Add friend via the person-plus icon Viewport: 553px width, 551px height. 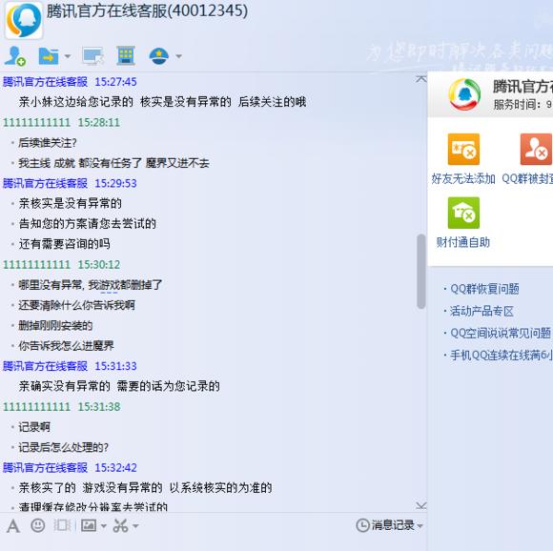point(15,55)
